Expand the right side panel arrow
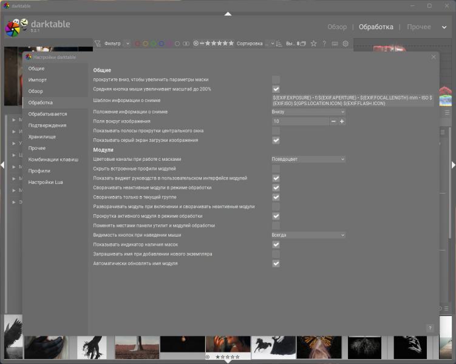 [x=452, y=165]
